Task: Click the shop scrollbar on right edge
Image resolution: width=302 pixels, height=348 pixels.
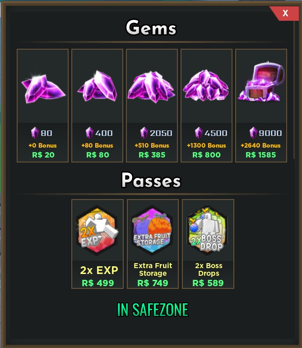Action: [294, 89]
